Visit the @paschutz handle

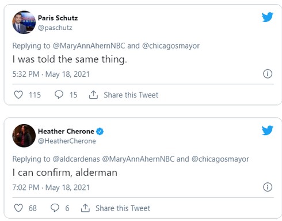(x=55, y=28)
